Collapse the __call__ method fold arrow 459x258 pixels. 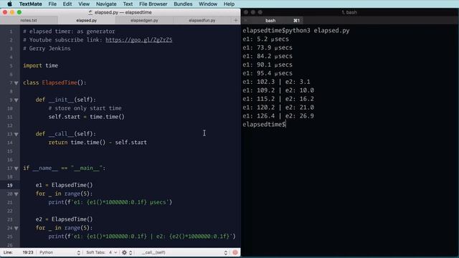pos(16,134)
